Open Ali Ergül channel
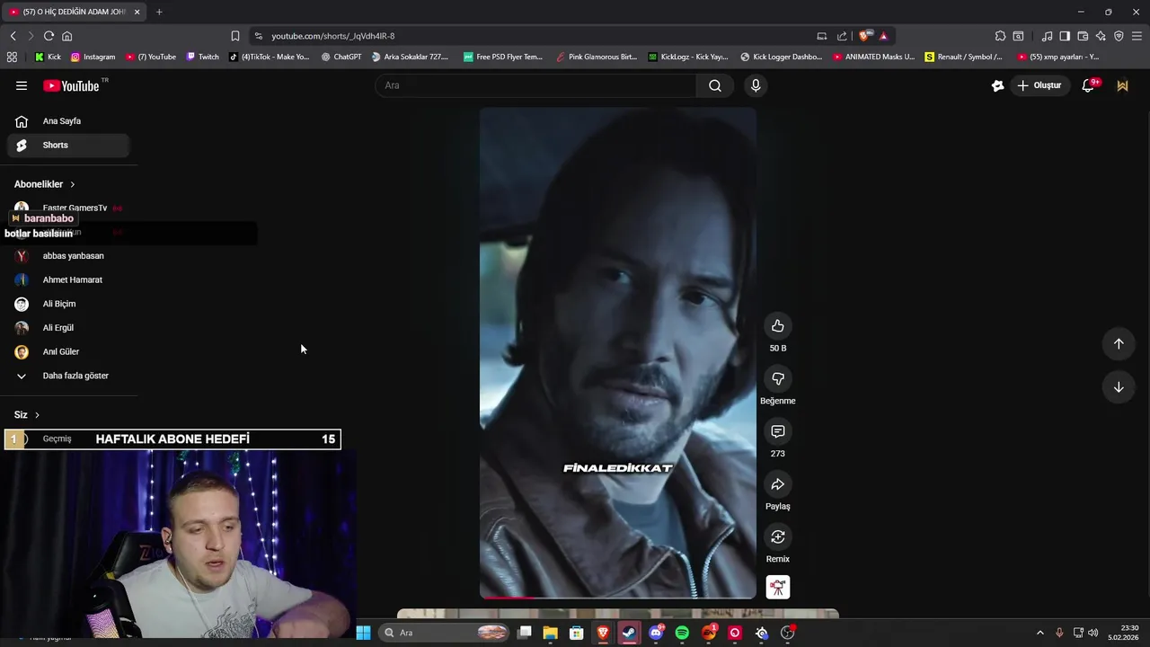Screen dimensions: 1150x647 tap(68, 328)
